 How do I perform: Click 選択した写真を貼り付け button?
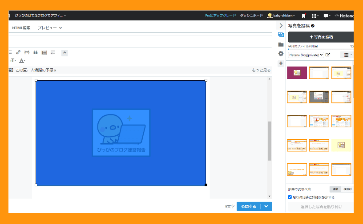click(321, 207)
